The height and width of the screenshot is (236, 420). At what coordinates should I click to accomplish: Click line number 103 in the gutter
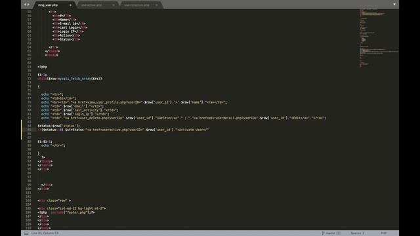[28, 201]
